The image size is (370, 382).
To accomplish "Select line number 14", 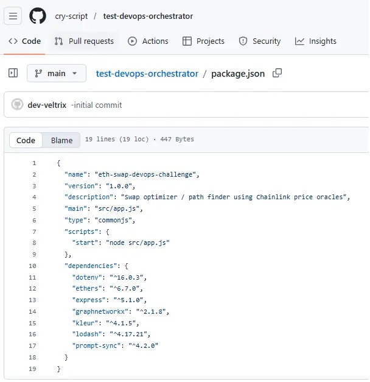I will 32,311.
